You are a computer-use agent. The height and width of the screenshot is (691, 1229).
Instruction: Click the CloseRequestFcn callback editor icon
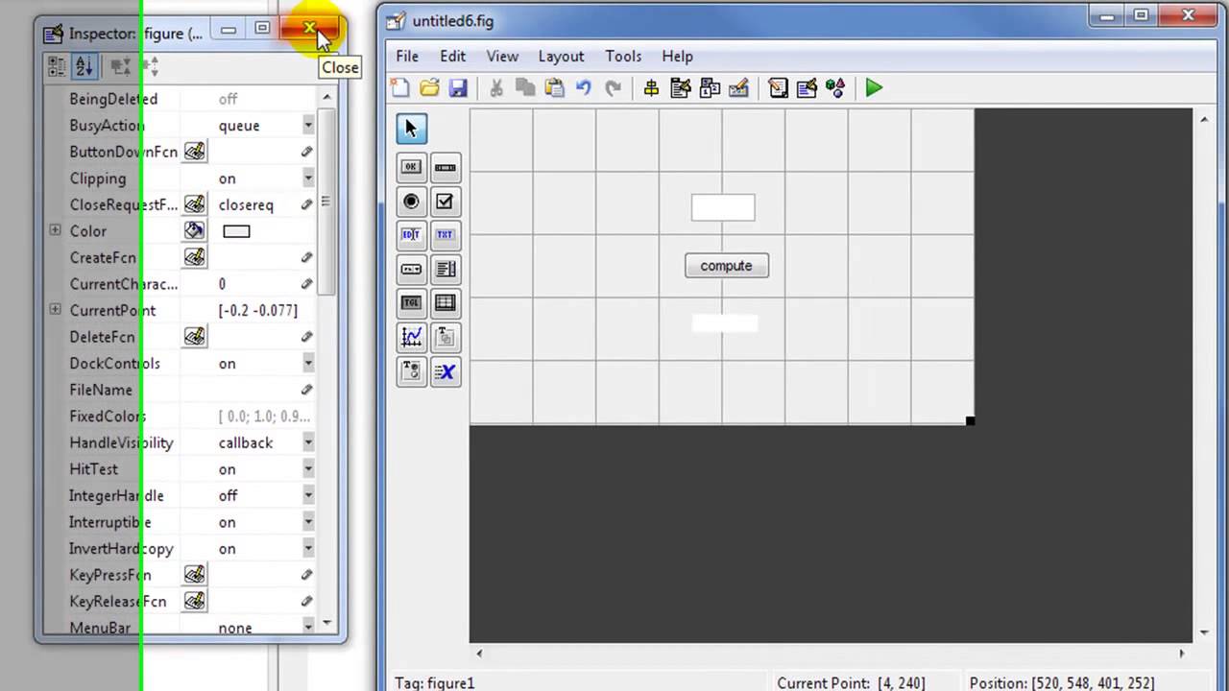pyautogui.click(x=195, y=204)
